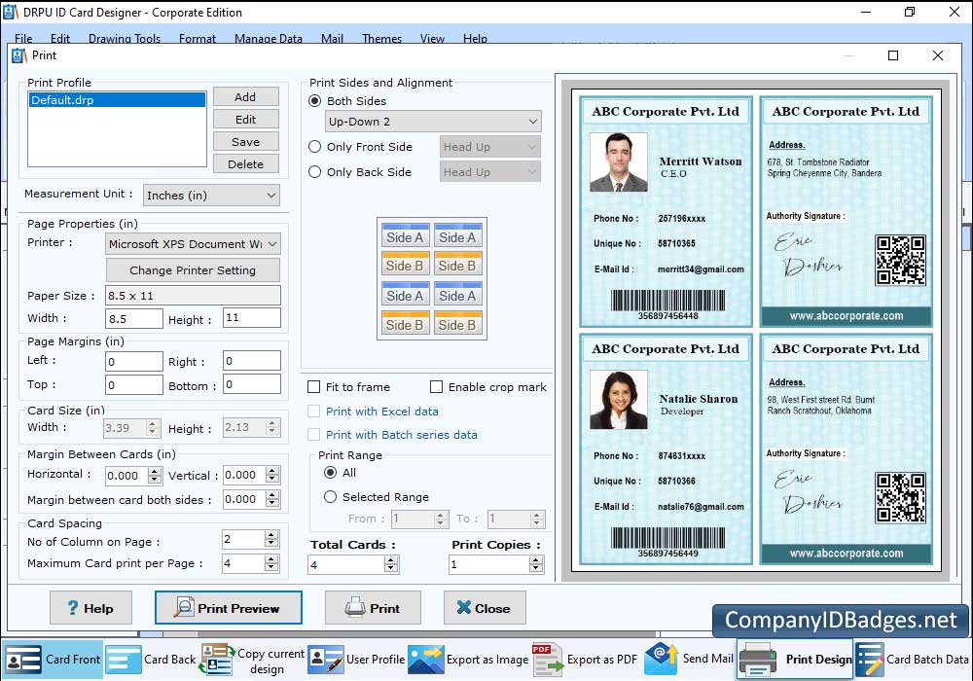Click QR code on Merritt's back card
The width and height of the screenshot is (973, 681).
pos(900,261)
